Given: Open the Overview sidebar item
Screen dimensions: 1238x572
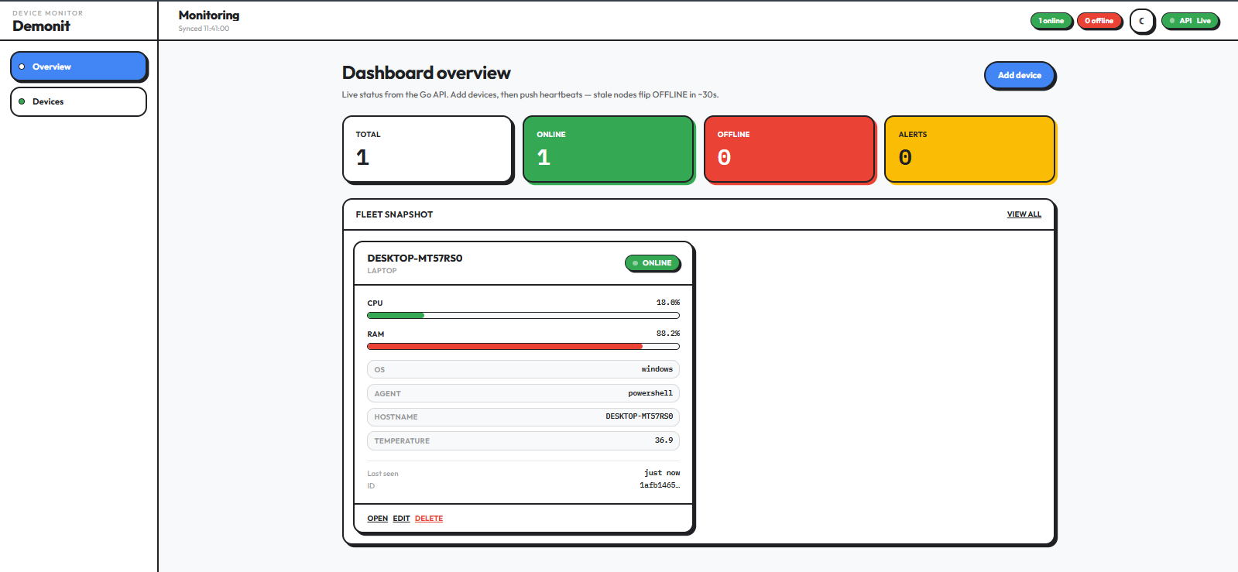Looking at the screenshot, I should click(78, 67).
